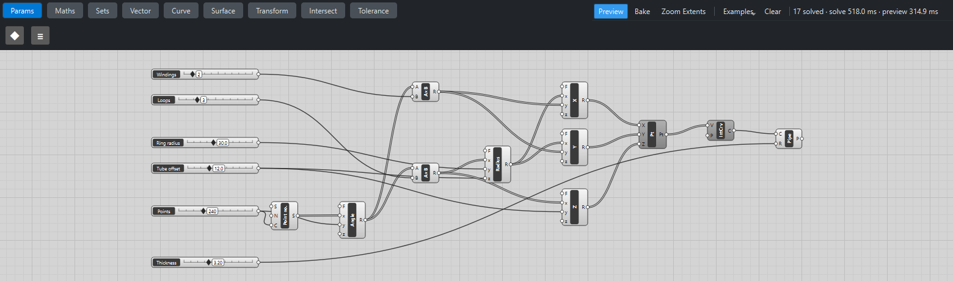Screen dimensions: 953x281
Task: Click the Clear button
Action: (773, 12)
